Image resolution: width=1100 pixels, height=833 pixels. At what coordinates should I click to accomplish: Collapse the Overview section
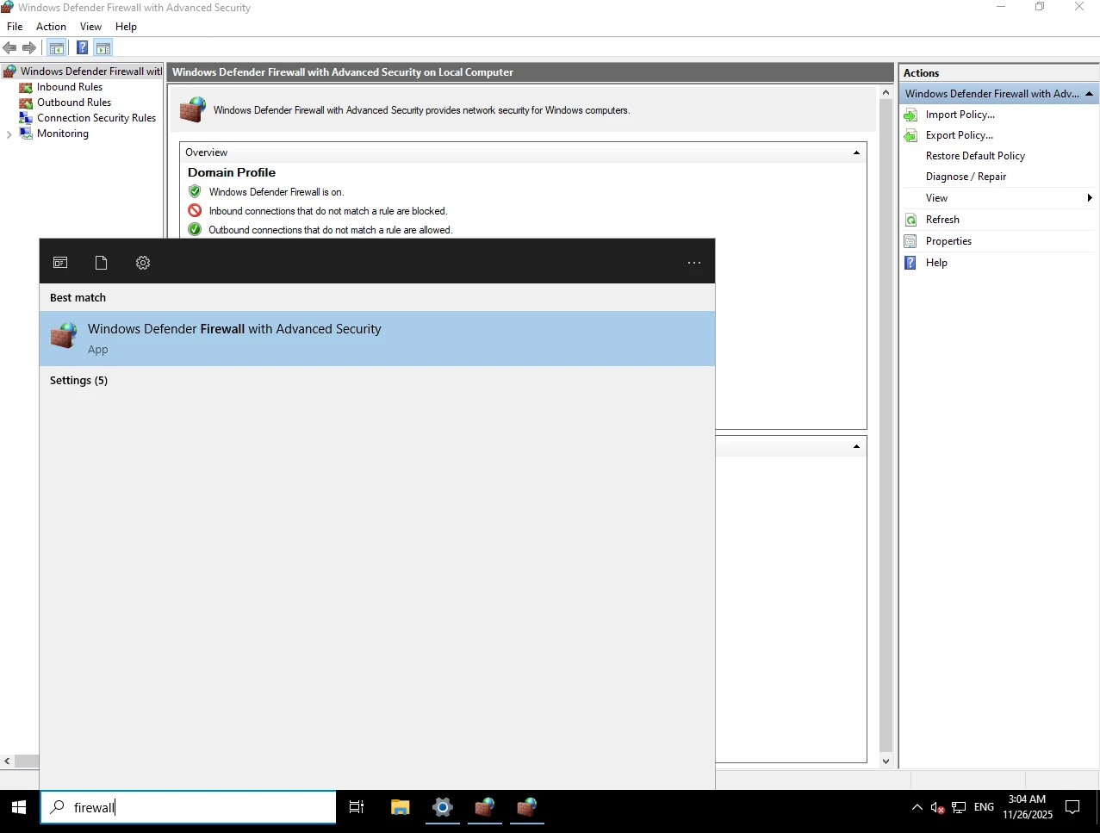point(856,152)
